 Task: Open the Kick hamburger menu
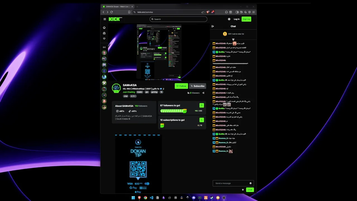tap(105, 19)
